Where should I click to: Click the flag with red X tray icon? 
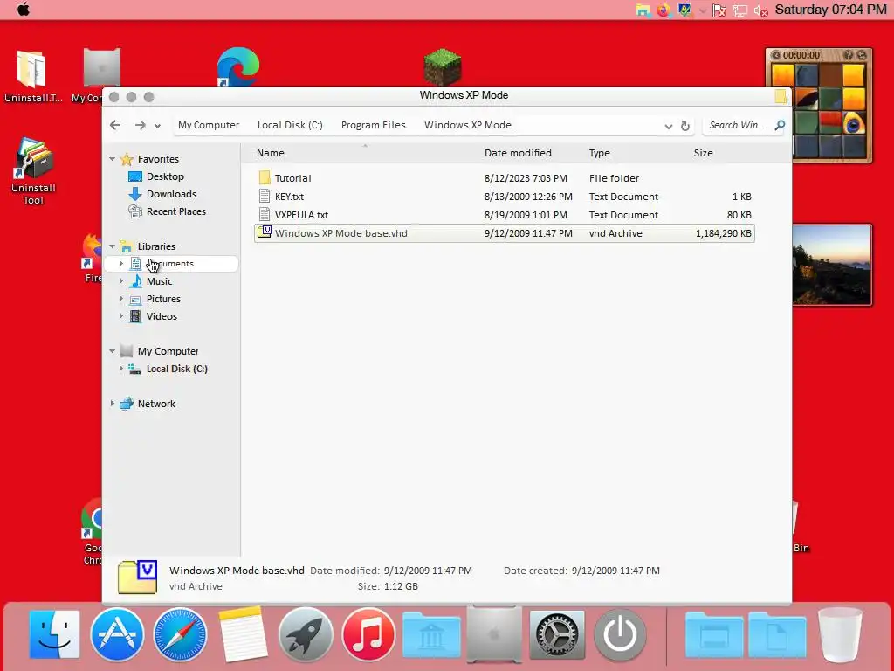(719, 10)
